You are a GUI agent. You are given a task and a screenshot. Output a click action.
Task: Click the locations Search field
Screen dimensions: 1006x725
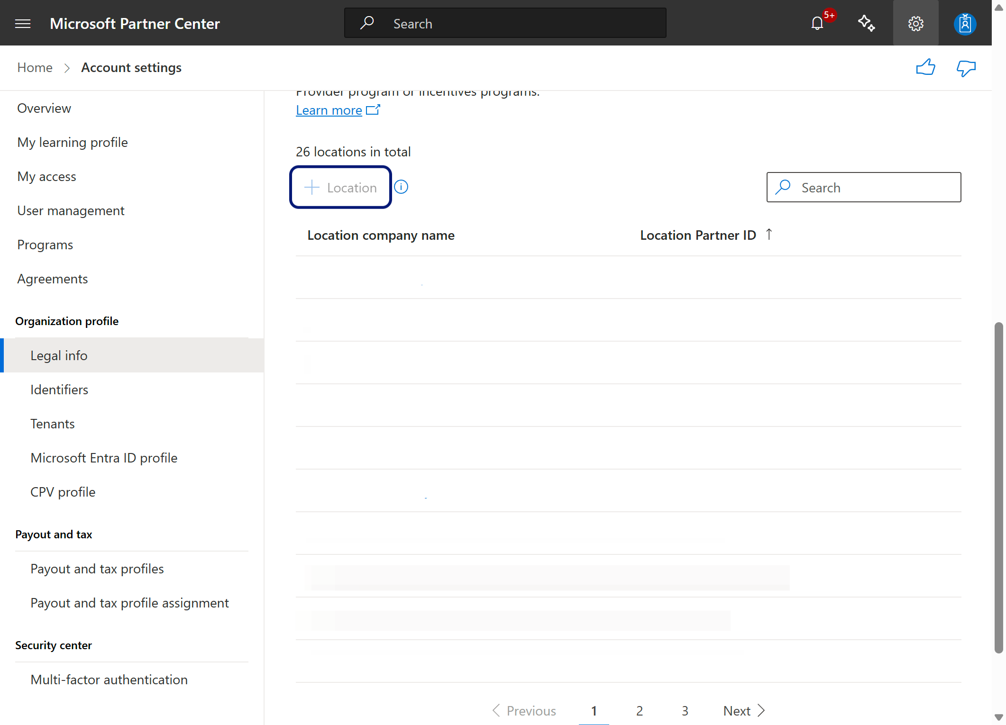point(864,187)
